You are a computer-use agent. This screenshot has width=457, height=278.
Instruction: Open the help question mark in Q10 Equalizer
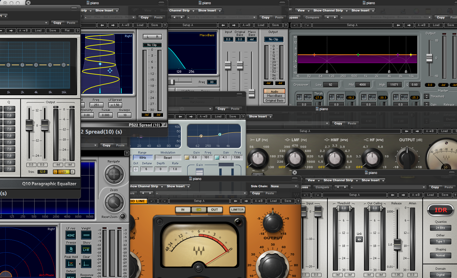click(77, 30)
